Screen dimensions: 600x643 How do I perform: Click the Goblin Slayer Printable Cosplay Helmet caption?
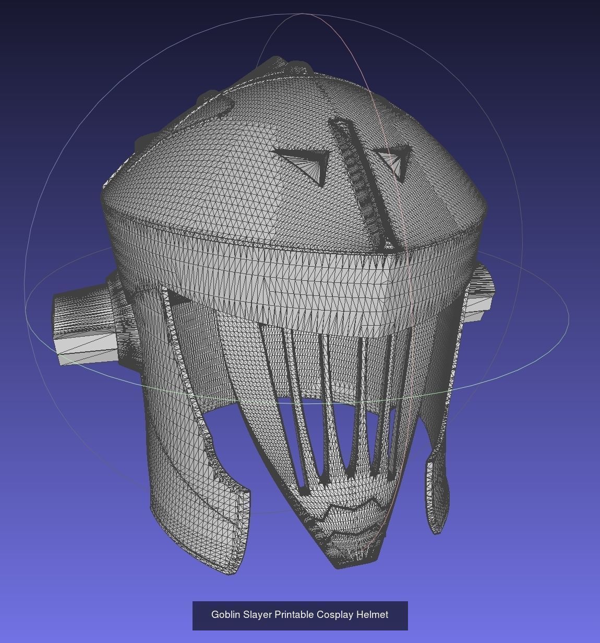tap(299, 615)
